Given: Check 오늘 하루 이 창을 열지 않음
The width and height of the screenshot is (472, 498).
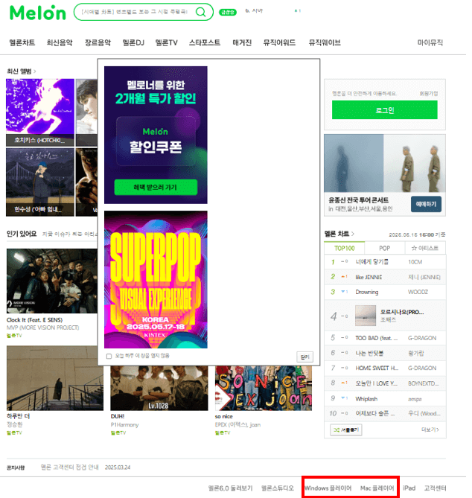Looking at the screenshot, I should point(109,356).
